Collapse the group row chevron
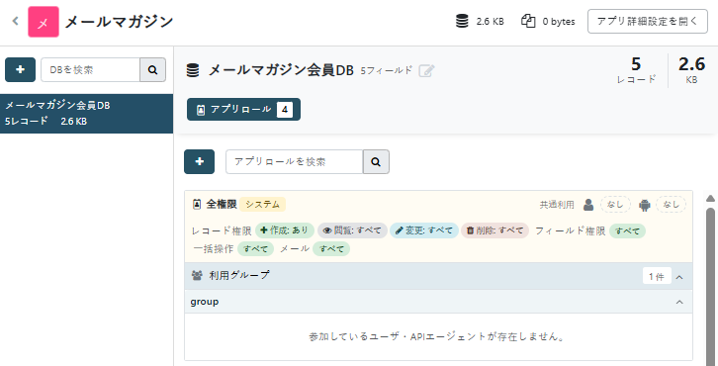 click(x=679, y=302)
